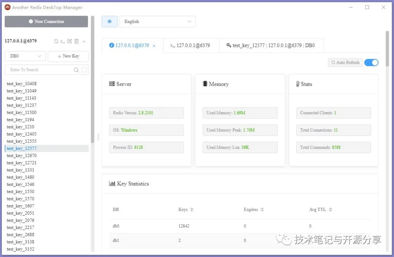Viewport: 394px width, 257px height.
Task: Click the Redis Version 2.8.2101 field
Action: click(x=147, y=113)
